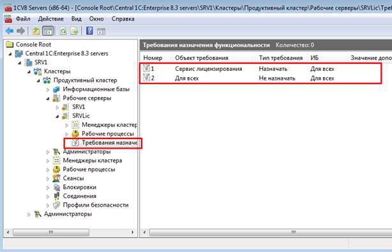This screenshot has width=392, height=252.
Task: Click the Профили безопасности icon
Action: coord(56,205)
